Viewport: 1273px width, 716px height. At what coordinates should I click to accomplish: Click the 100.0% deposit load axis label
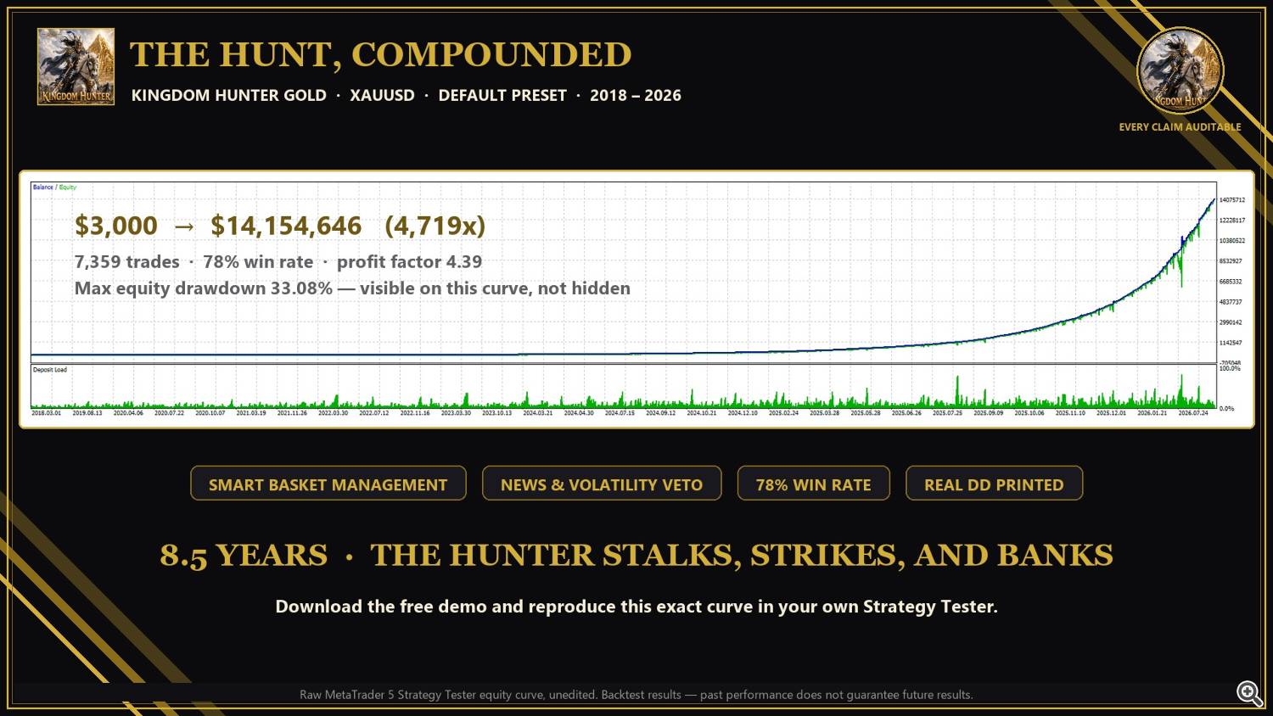coord(1230,369)
